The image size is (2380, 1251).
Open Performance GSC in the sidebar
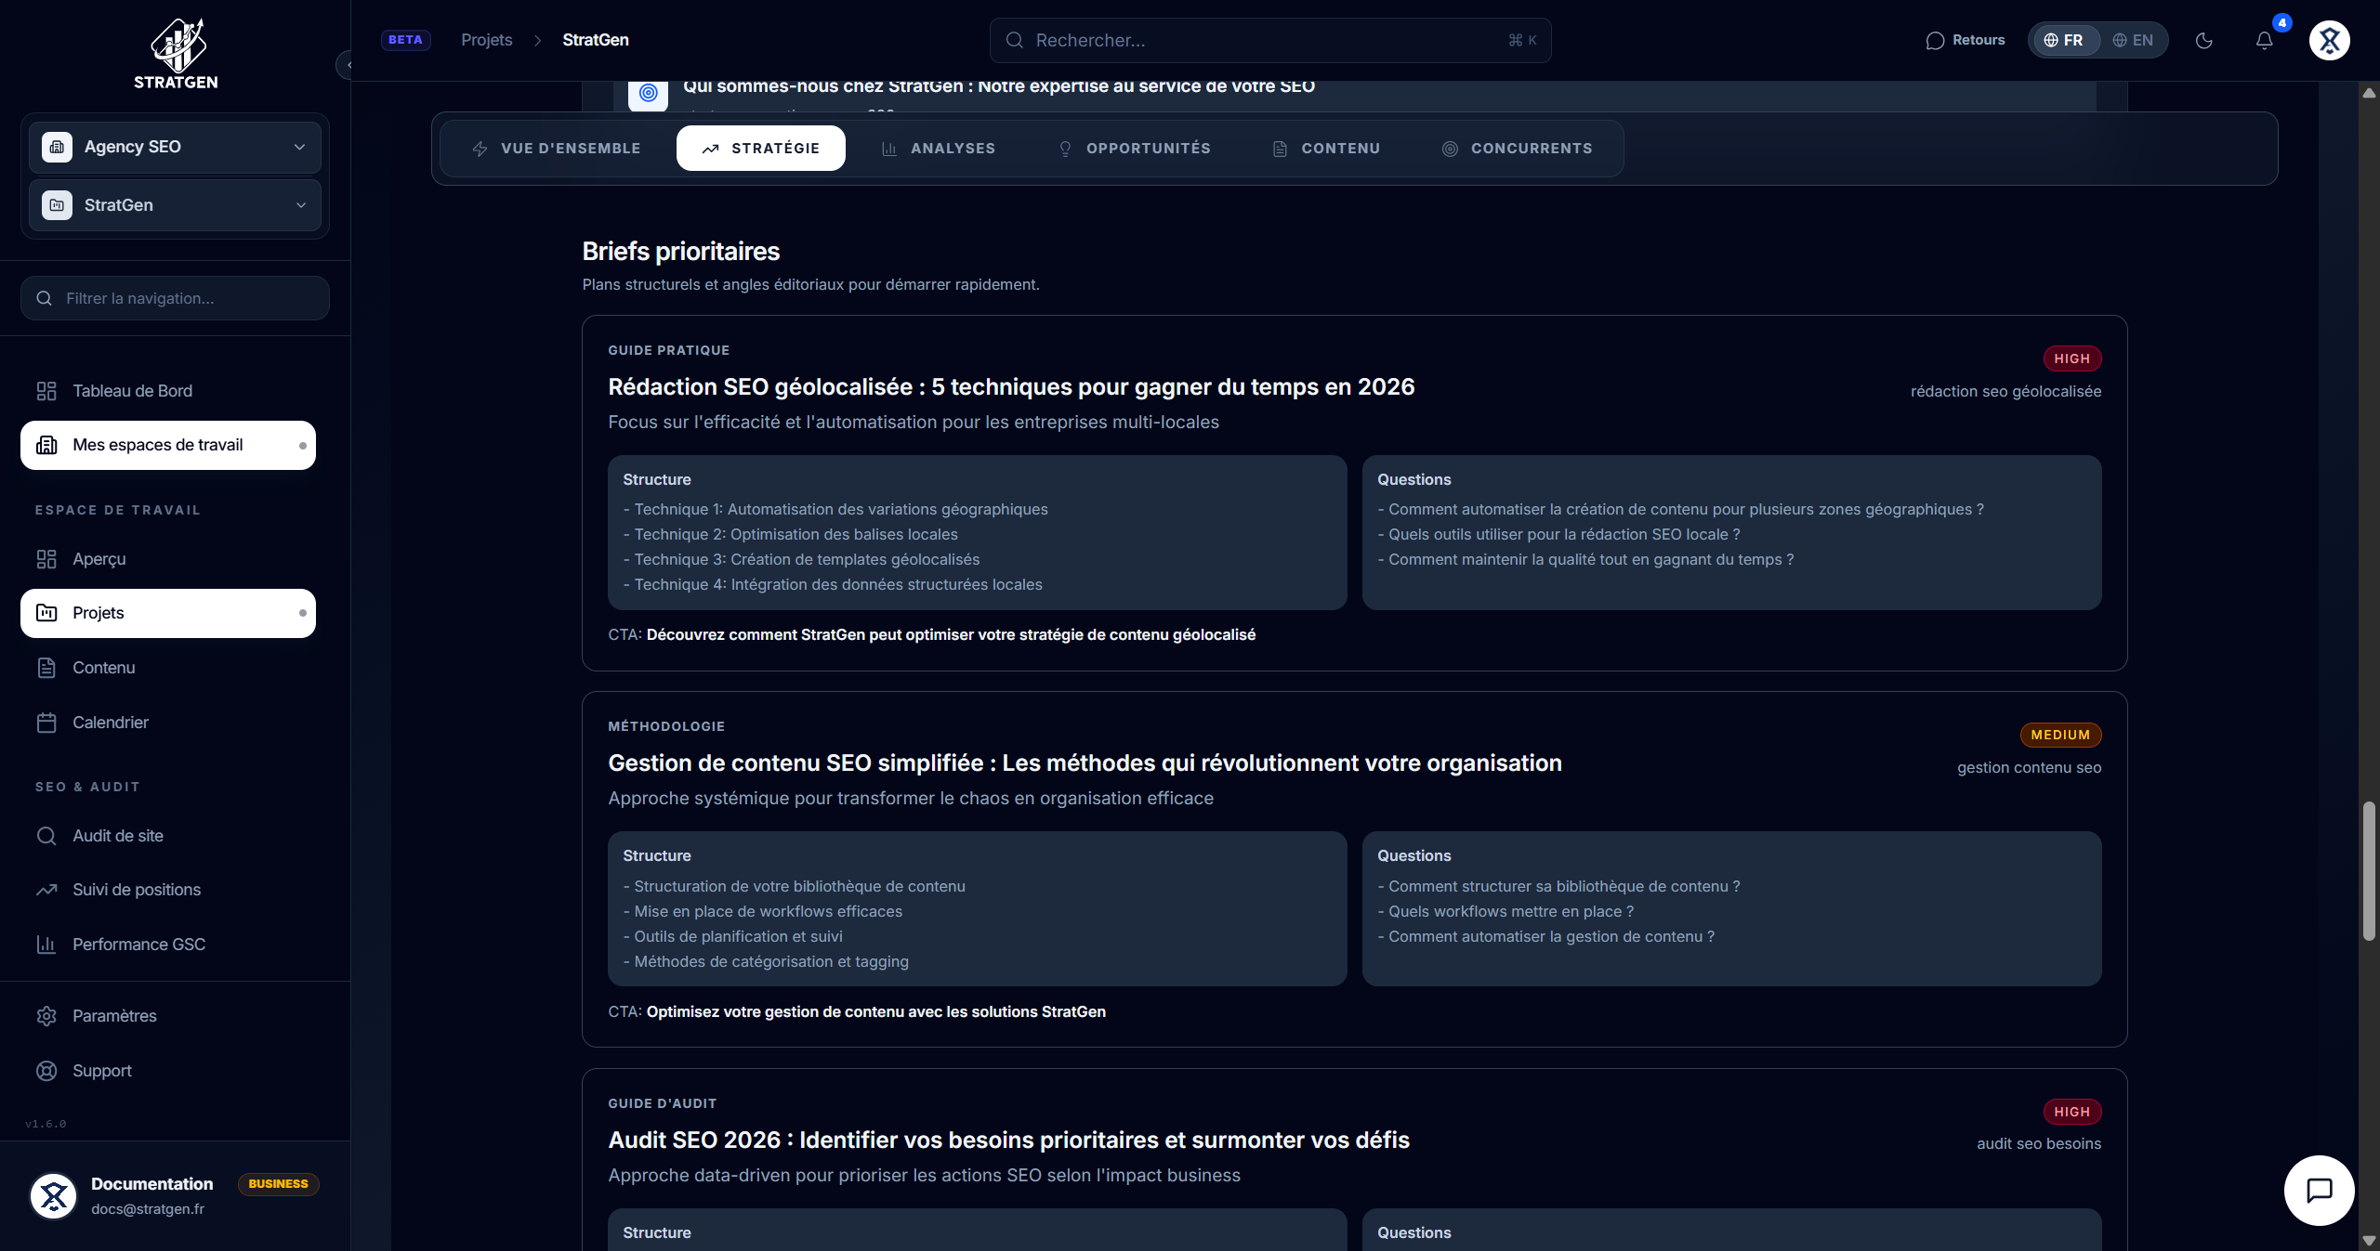[138, 945]
